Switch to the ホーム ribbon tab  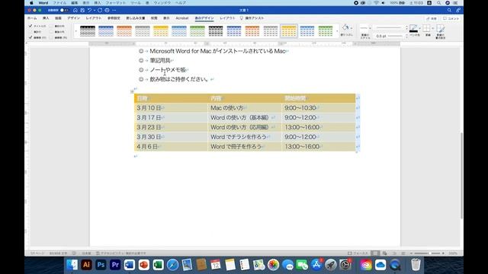(32, 18)
